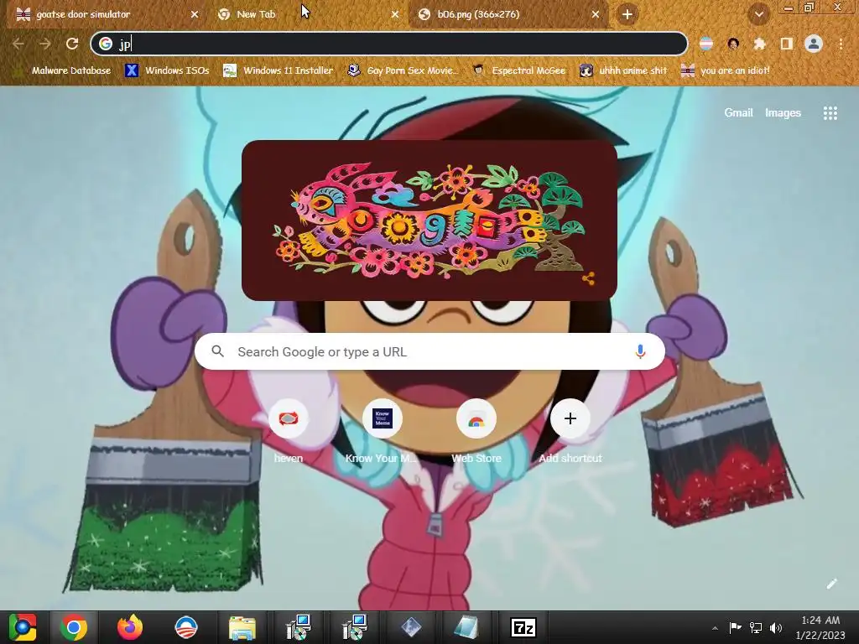Open the you are an idiot! bookmark
The image size is (859, 644).
click(x=726, y=70)
